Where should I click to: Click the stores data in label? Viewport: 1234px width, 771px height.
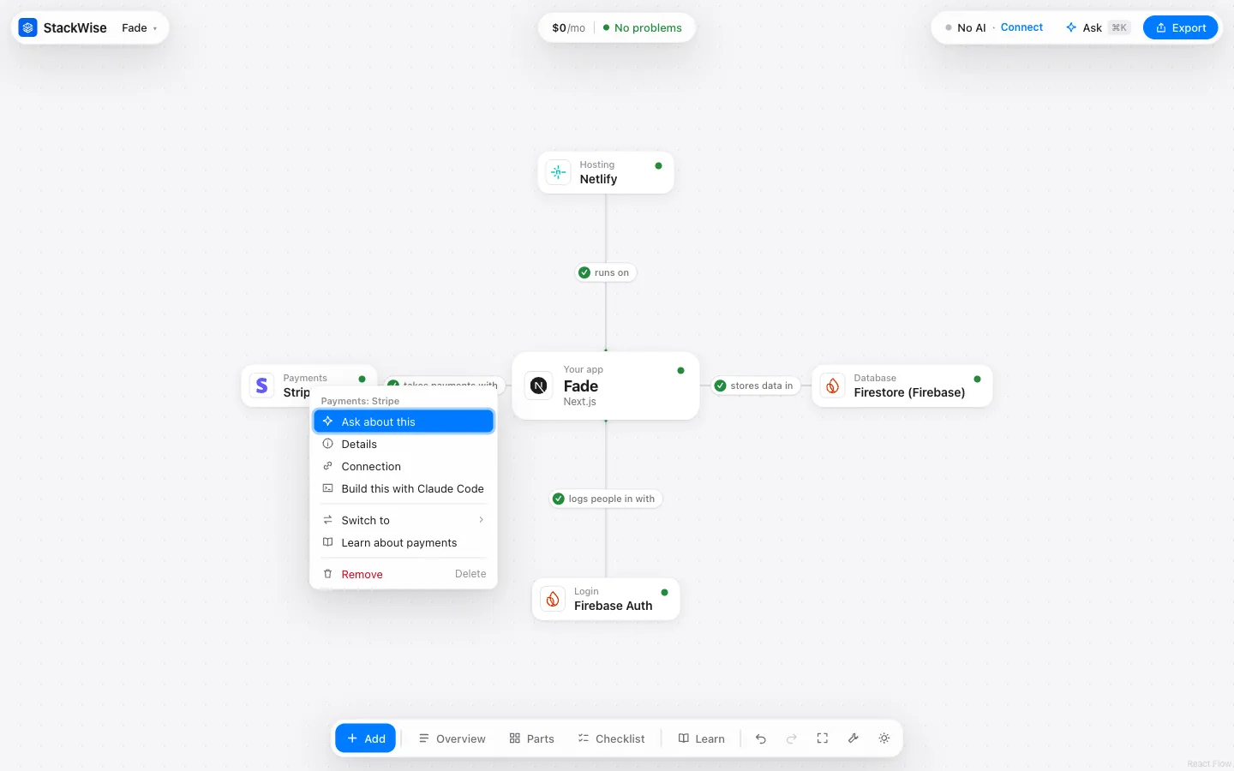[x=755, y=385]
